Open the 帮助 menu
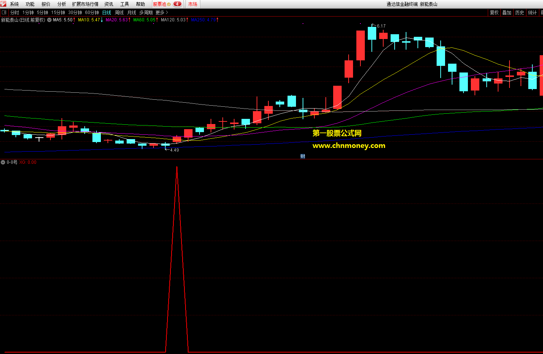 tap(141, 4)
